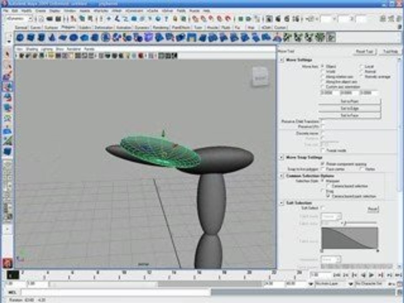Viewport: 404px width, 303px height.
Task: Select the Normal move axis radio
Action: [x=361, y=72]
